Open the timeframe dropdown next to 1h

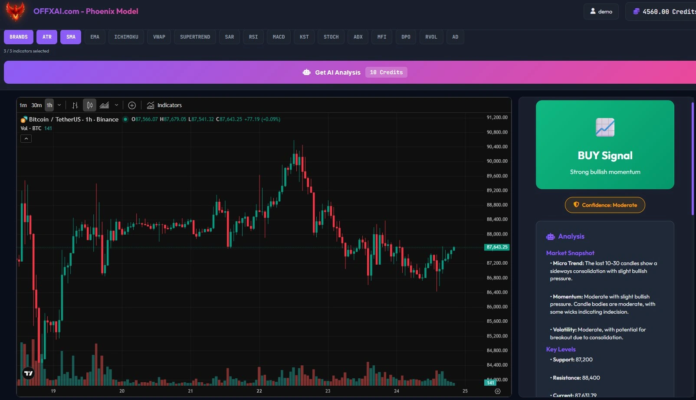(59, 105)
